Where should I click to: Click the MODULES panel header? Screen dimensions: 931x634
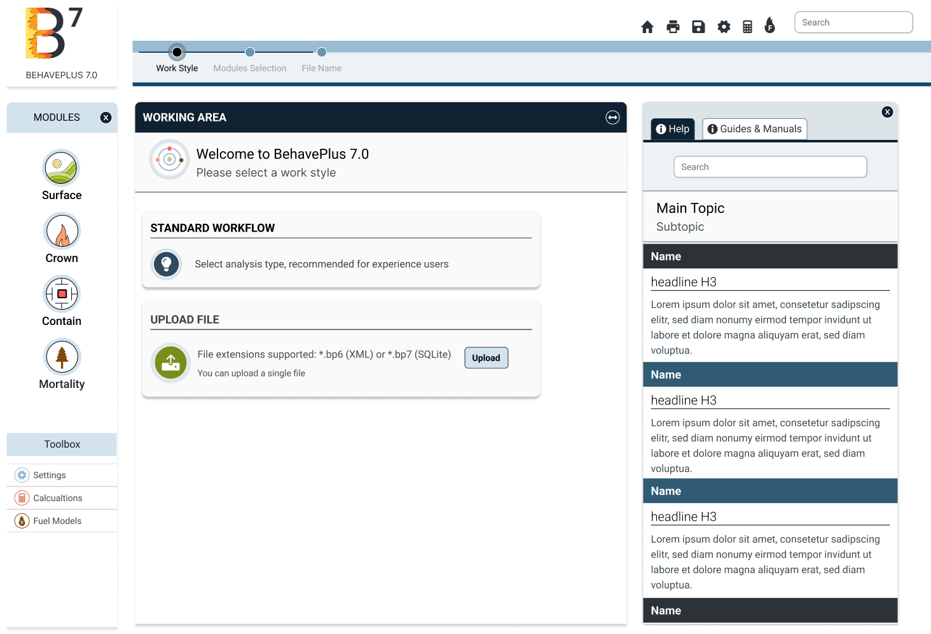tap(62, 118)
